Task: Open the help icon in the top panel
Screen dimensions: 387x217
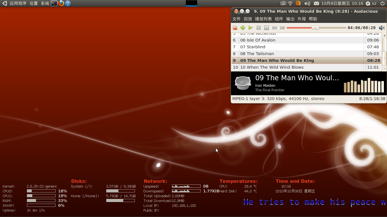Action: [x=68, y=3]
